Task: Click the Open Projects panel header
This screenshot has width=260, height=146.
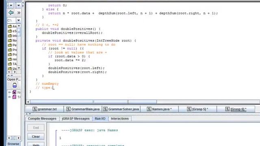Action: 14,79
